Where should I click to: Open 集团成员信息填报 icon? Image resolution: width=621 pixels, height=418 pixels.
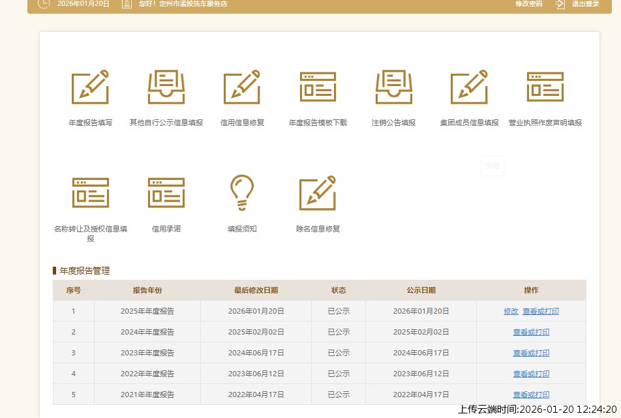pos(469,87)
